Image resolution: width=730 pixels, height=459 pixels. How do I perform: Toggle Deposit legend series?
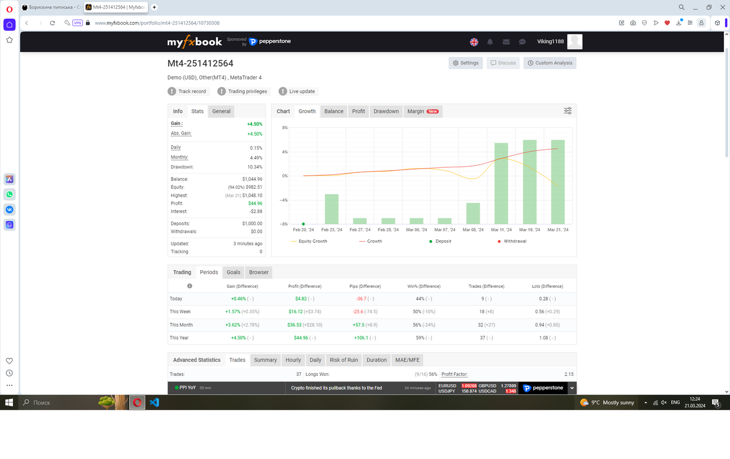441,241
